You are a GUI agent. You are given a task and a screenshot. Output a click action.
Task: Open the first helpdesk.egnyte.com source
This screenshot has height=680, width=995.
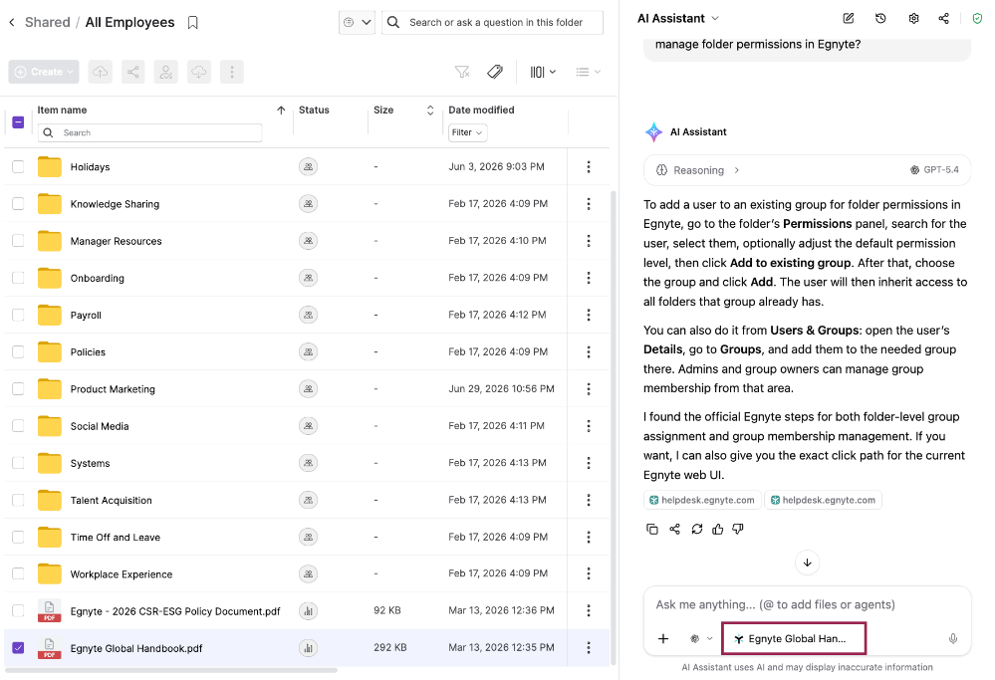702,500
